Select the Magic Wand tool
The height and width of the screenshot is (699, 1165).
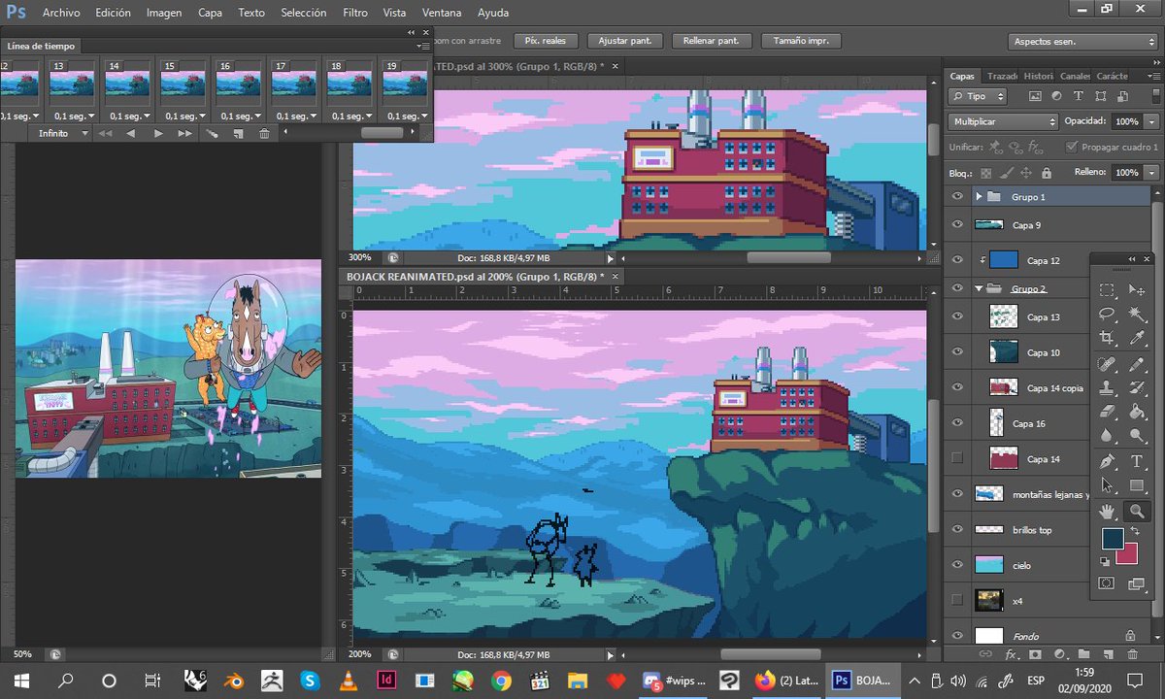click(1137, 314)
